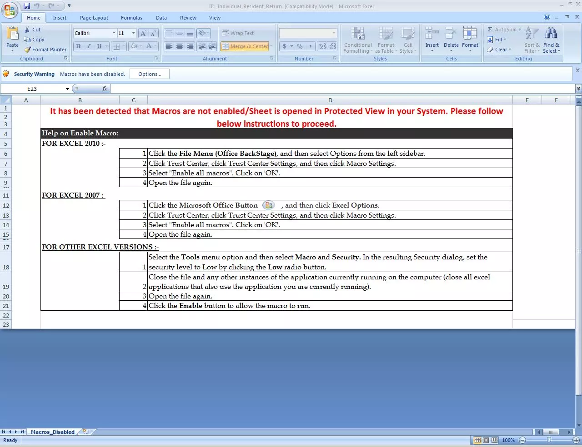Viewport: 582px width, 447px height.
Task: Open Customize Quick Access Toolbar dropdown
Action: (69, 6)
